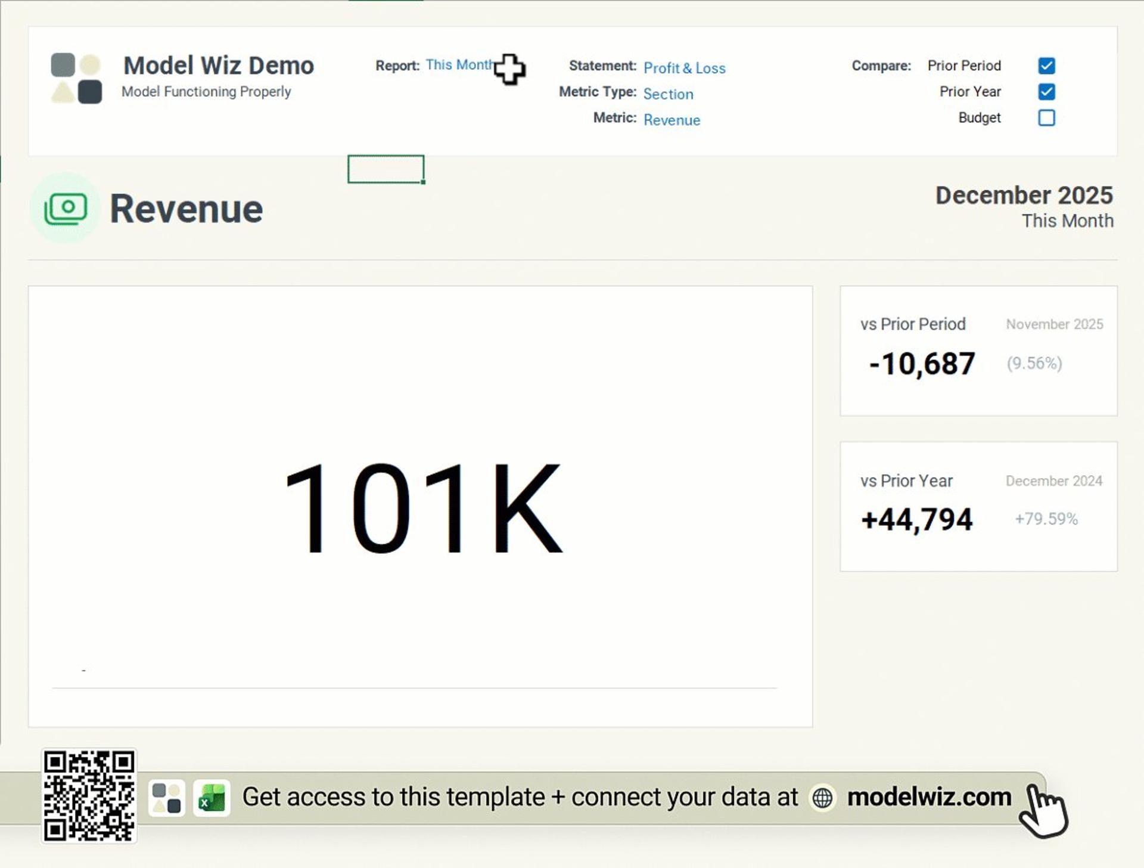Open the Metric Revenue selector
This screenshot has width=1144, height=868.
tap(672, 120)
